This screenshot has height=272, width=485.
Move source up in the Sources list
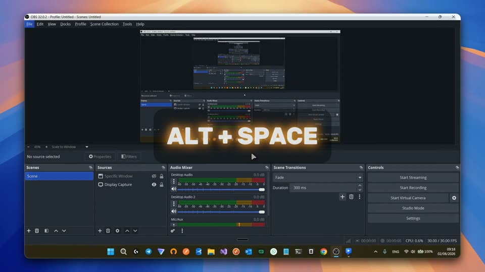pyautogui.click(x=127, y=231)
